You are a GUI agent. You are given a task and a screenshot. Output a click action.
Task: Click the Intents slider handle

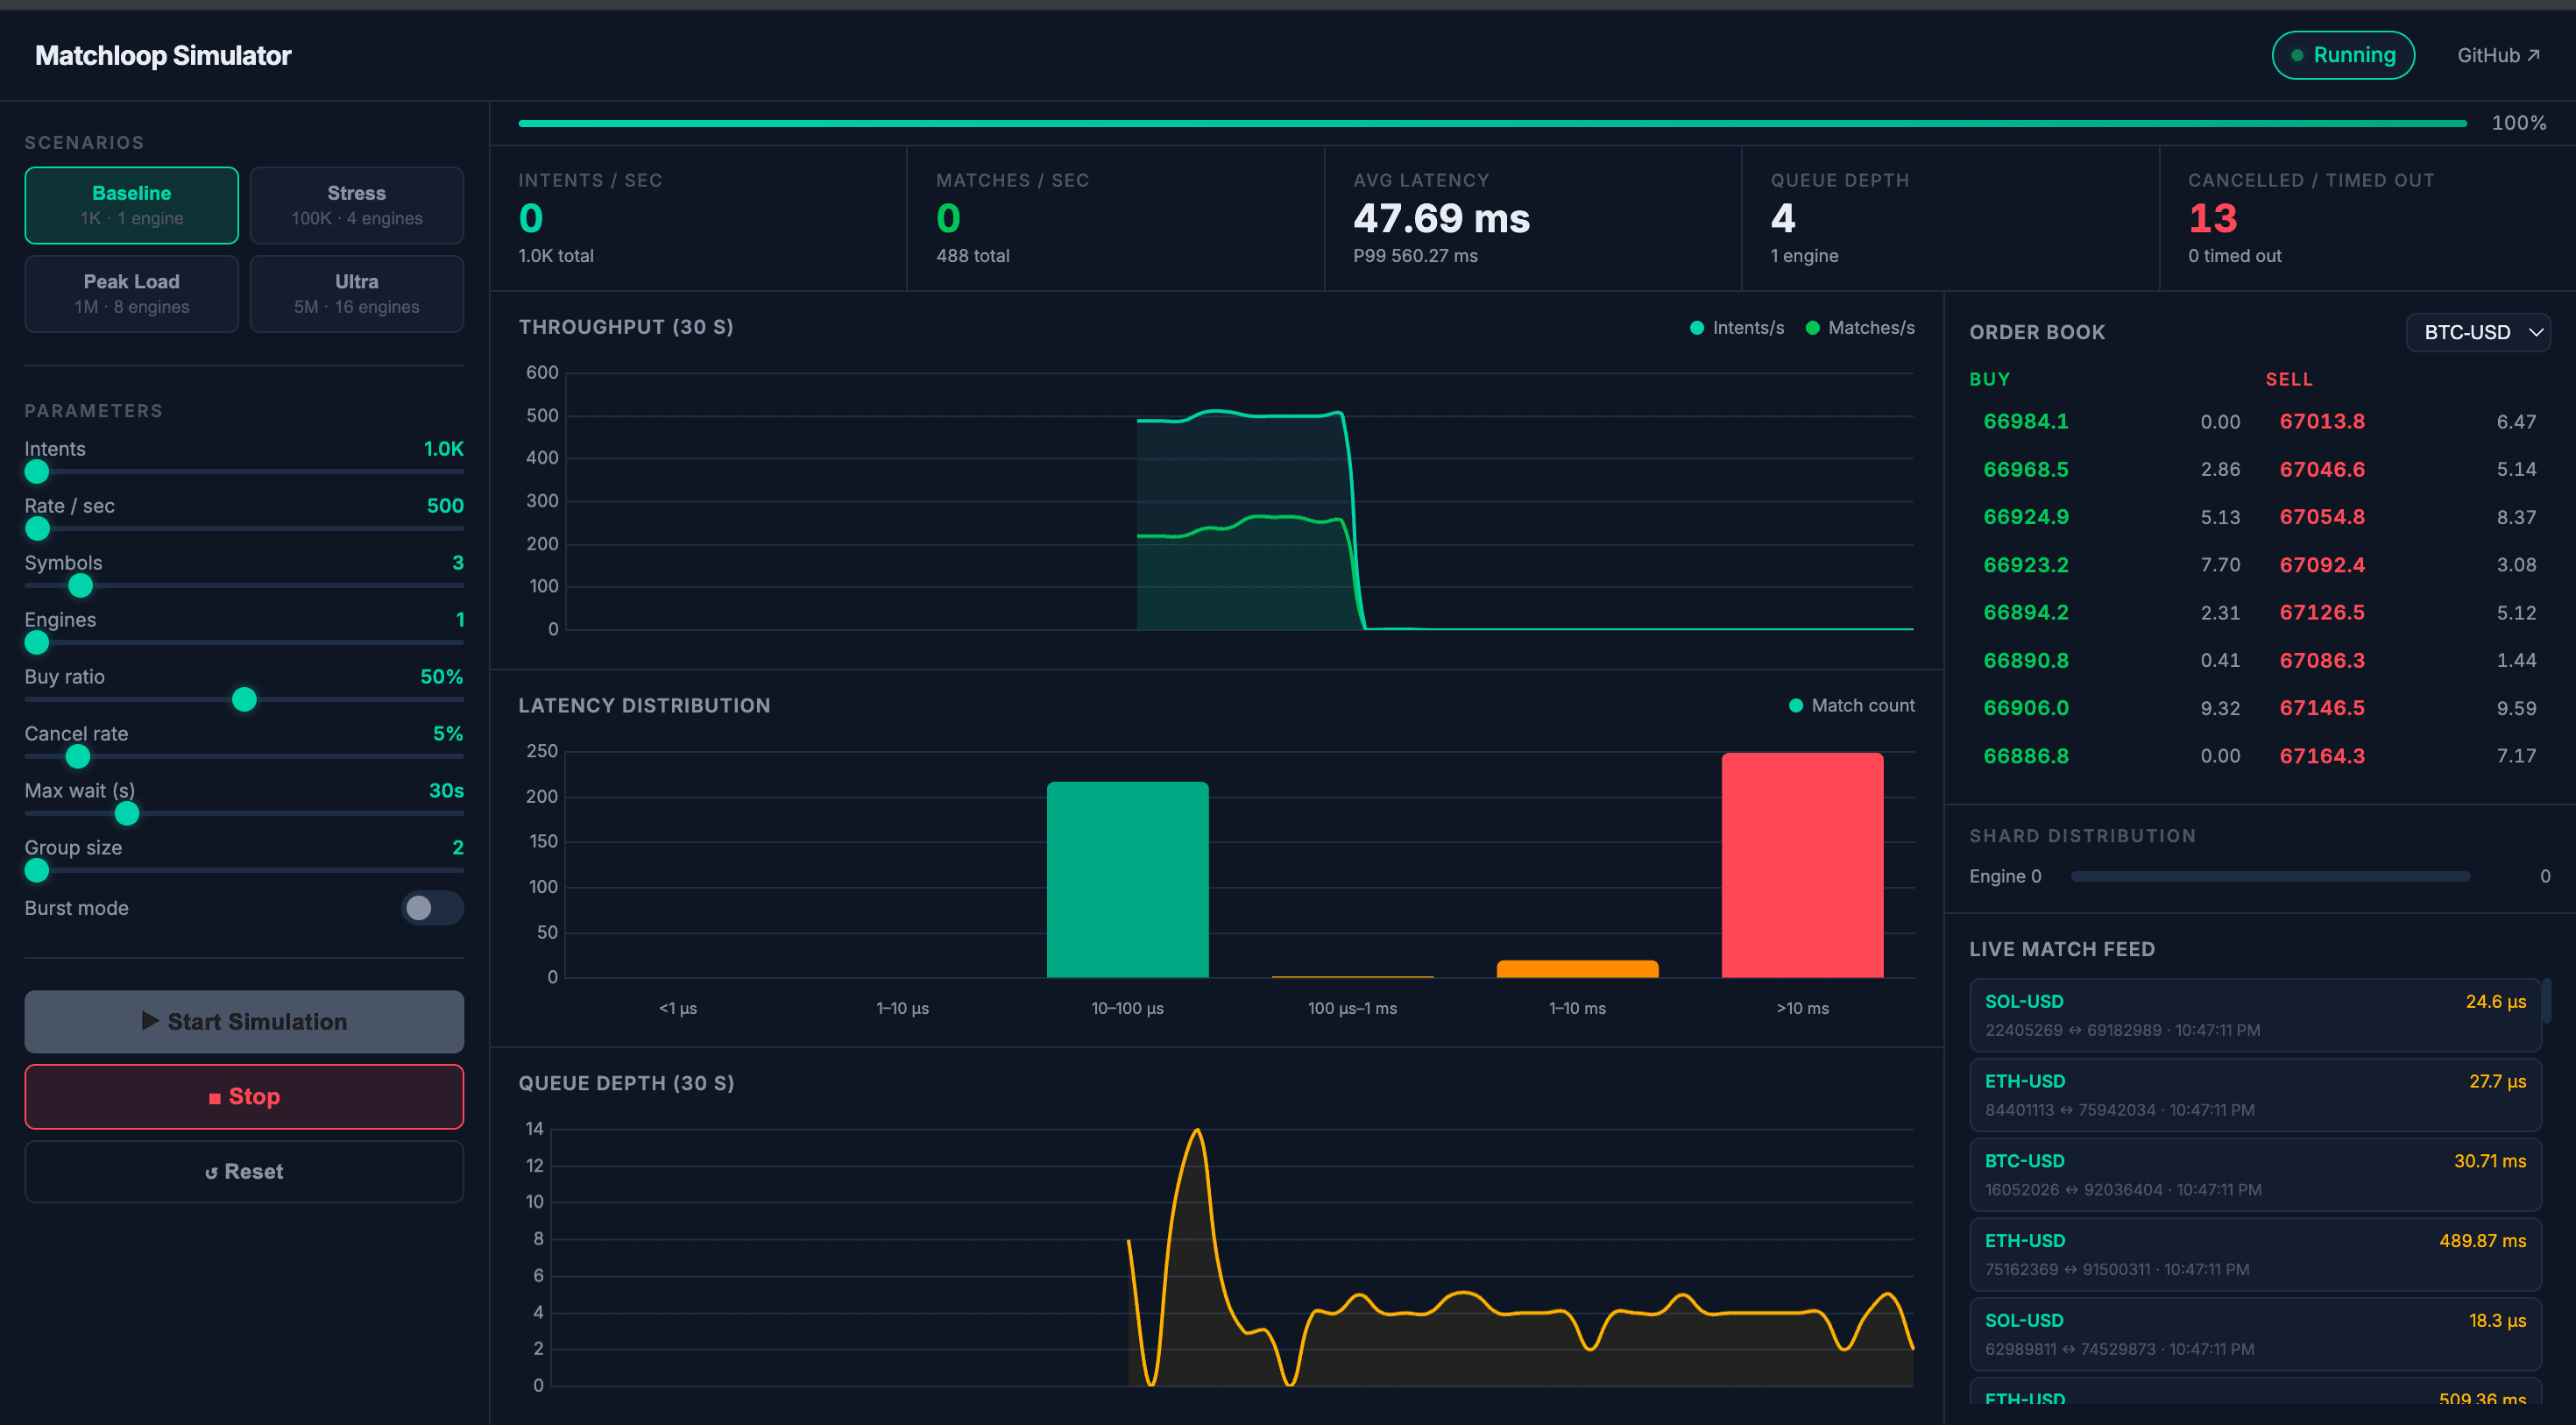37,472
